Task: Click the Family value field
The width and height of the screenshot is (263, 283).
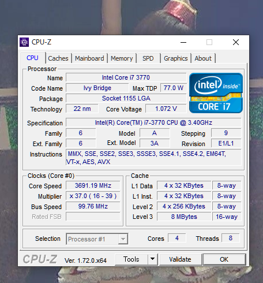Action: (81, 133)
